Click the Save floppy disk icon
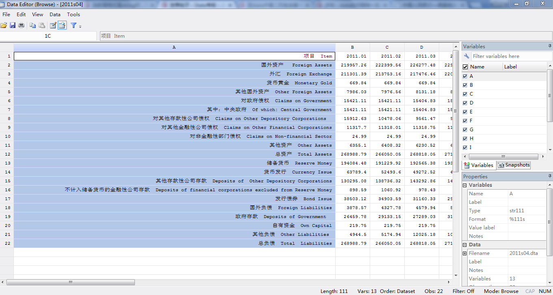The image size is (553, 295). (13, 26)
